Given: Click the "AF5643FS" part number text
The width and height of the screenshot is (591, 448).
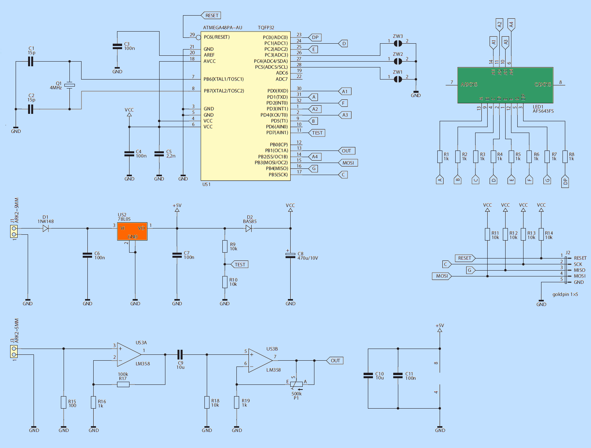Looking at the screenshot, I should click(543, 111).
